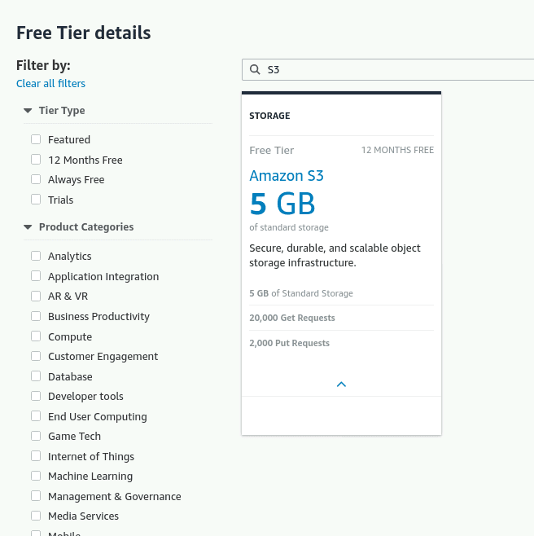The width and height of the screenshot is (534, 536).
Task: Focus the S3 search input field
Action: tap(387, 70)
